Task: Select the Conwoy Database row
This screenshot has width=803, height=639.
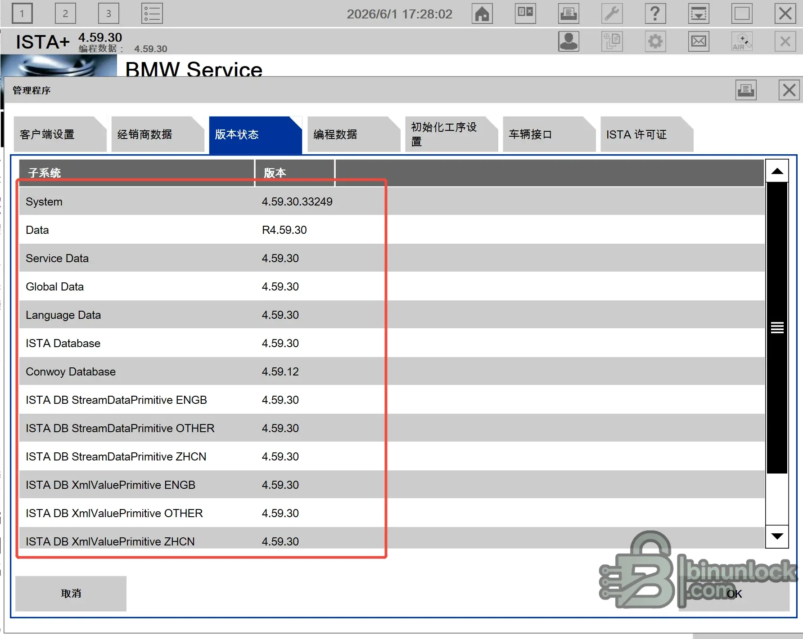Action: point(392,371)
